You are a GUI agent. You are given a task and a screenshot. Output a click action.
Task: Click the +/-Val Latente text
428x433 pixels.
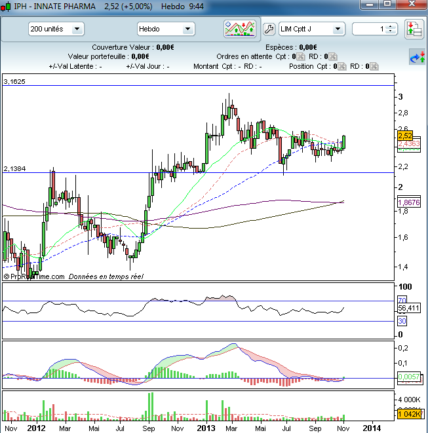(x=75, y=67)
